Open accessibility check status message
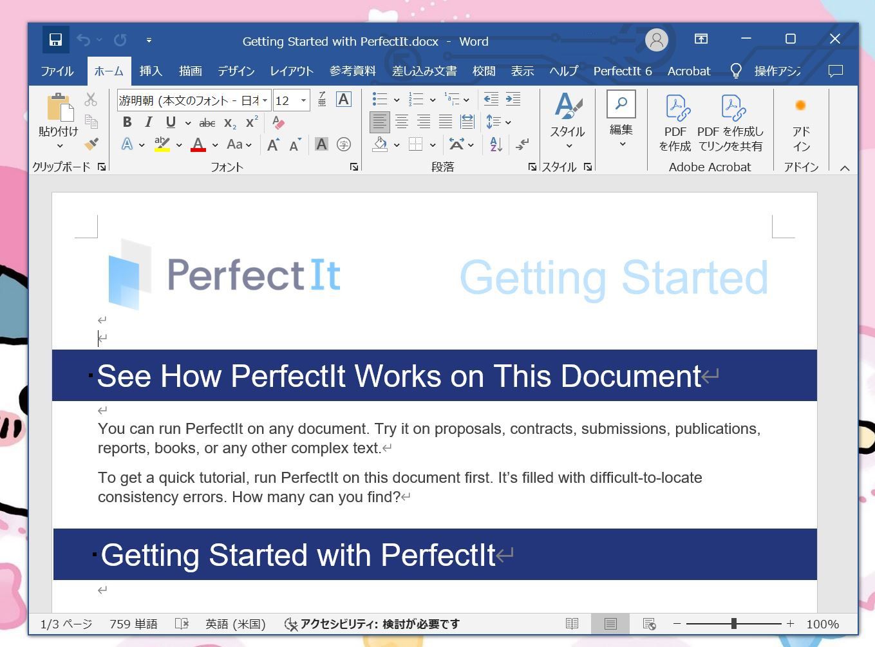 pyautogui.click(x=372, y=624)
